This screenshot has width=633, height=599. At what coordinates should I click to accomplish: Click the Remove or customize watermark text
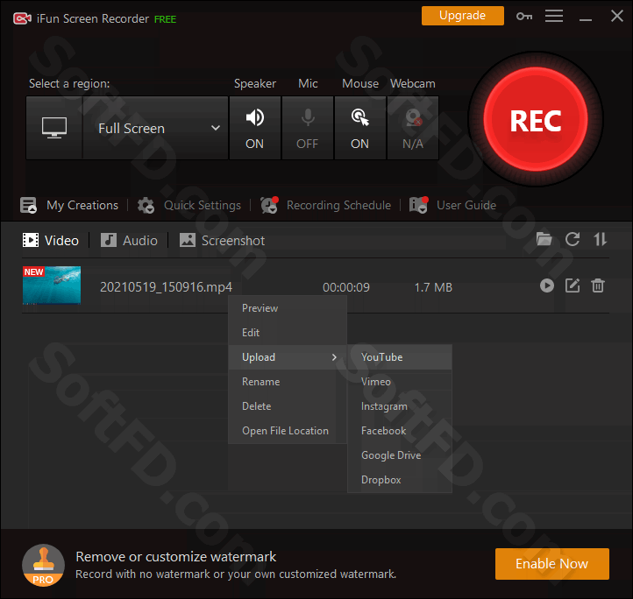tap(176, 557)
